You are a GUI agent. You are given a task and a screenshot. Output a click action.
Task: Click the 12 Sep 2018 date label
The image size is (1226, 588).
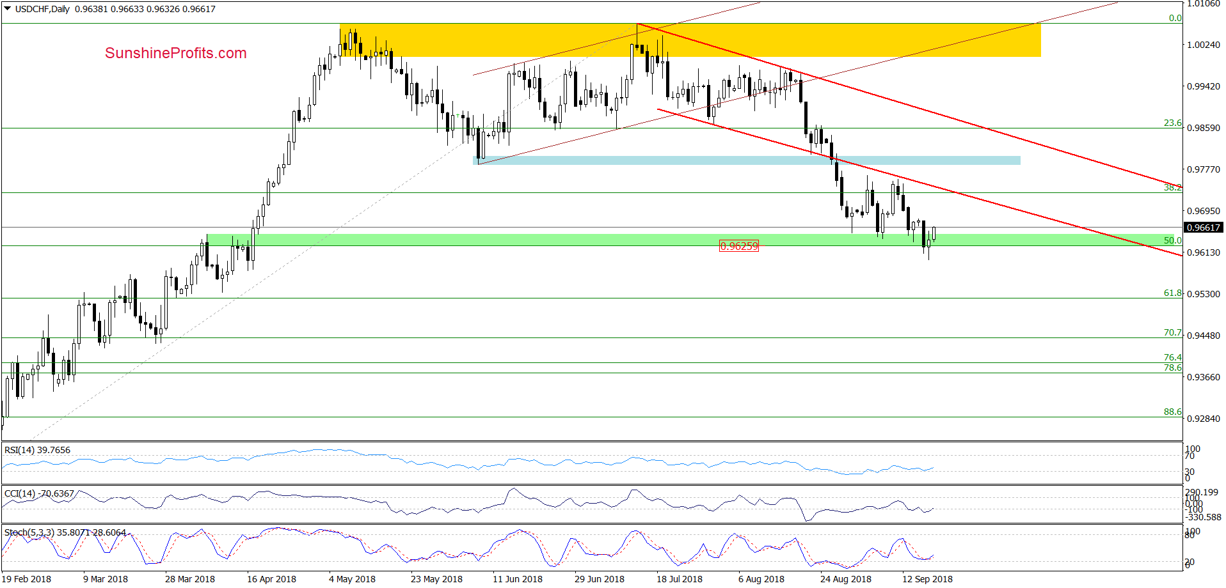[x=927, y=579]
